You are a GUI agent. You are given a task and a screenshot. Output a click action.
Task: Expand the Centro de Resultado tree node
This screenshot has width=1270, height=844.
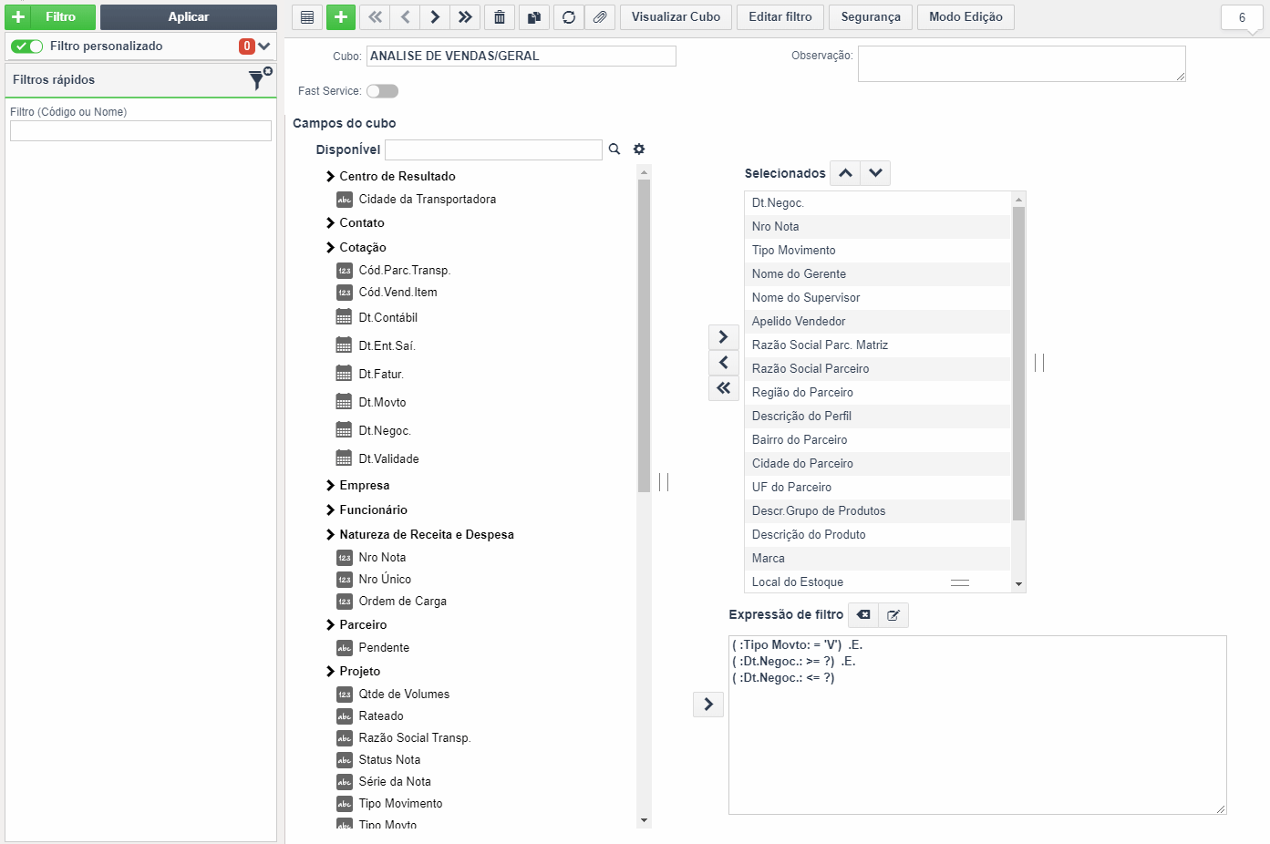point(330,177)
